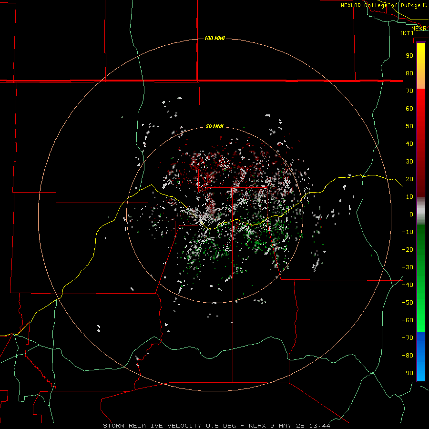Viewport: 429px width, 429px height.
Task: Click the "50 NMI" range ring label
Action: point(214,126)
